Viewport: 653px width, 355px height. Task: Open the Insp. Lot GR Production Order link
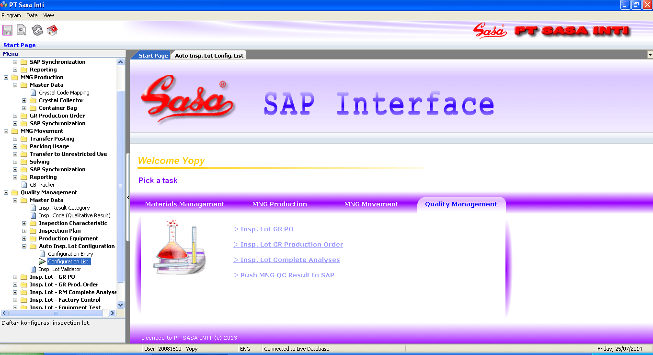(x=288, y=245)
